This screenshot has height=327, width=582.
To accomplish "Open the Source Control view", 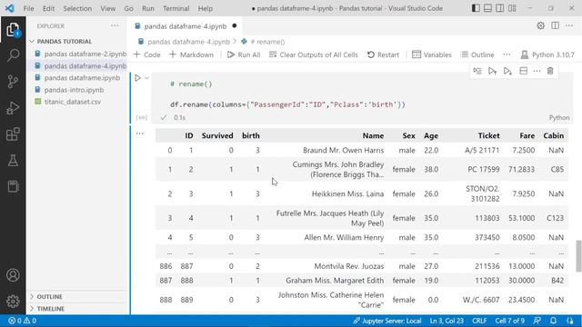I will point(13,82).
